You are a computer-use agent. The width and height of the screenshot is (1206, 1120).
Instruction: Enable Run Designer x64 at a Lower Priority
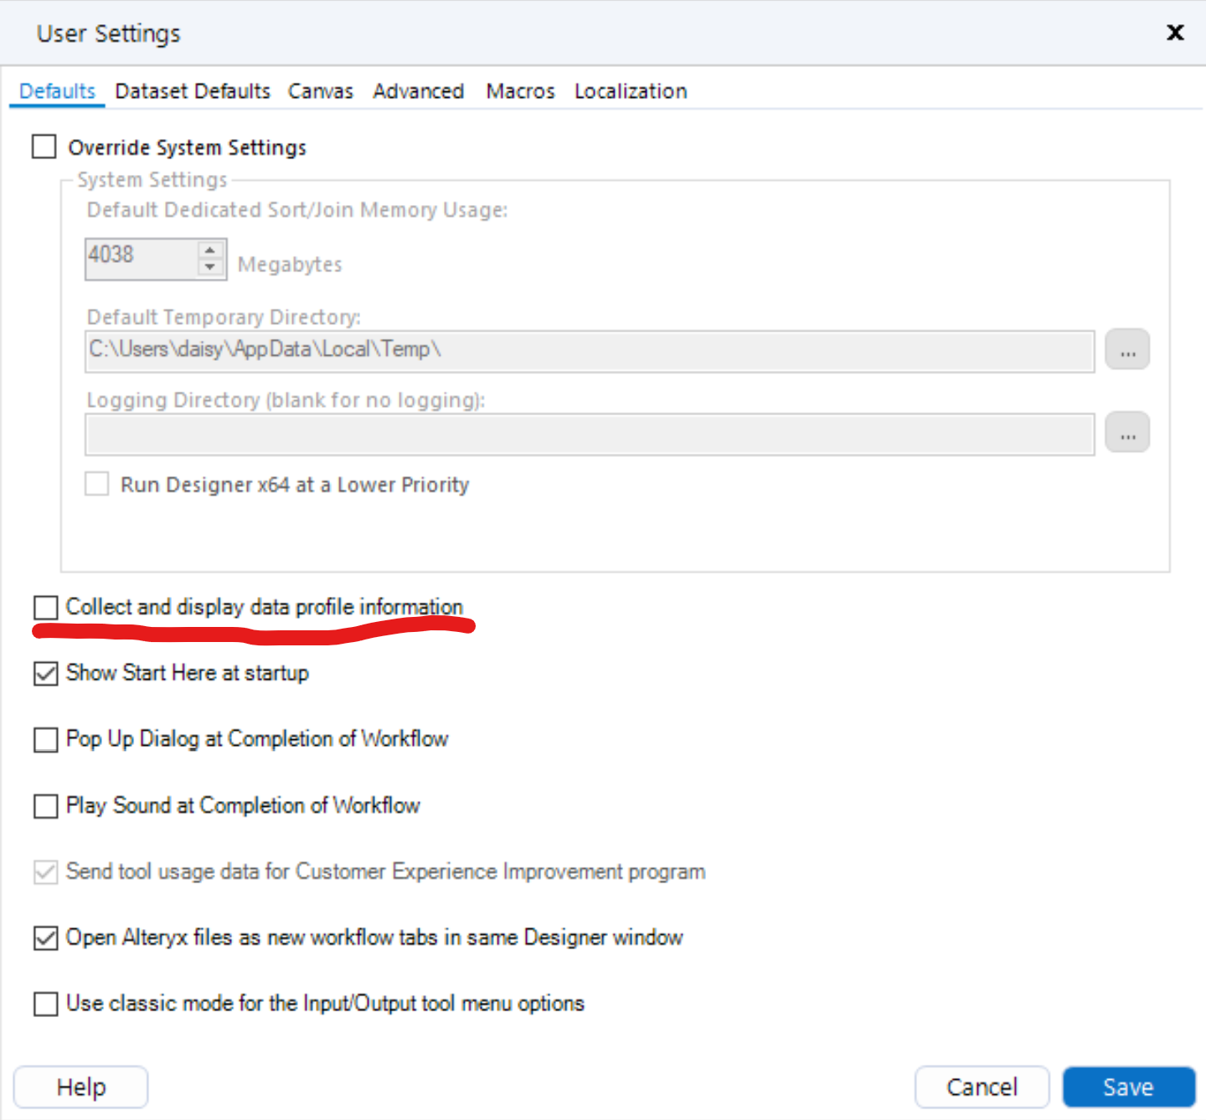click(x=95, y=483)
